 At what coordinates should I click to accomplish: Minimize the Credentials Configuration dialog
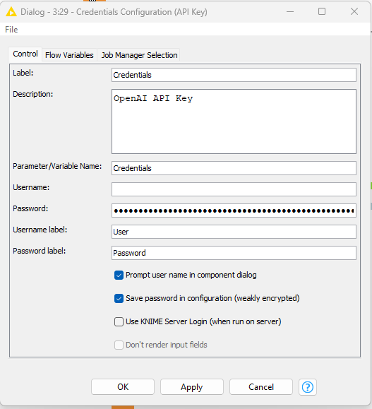coord(290,12)
